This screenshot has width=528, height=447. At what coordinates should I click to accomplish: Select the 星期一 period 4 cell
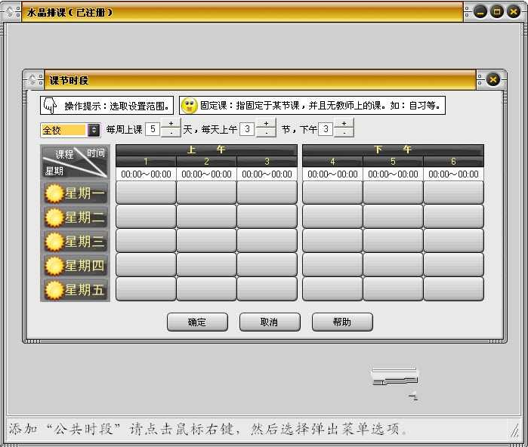pos(332,193)
